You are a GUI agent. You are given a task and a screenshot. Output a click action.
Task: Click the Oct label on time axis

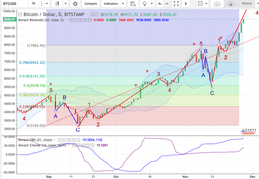coord(116,177)
